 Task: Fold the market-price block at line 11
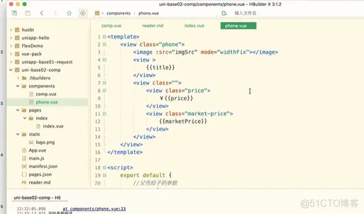(x=105, y=113)
